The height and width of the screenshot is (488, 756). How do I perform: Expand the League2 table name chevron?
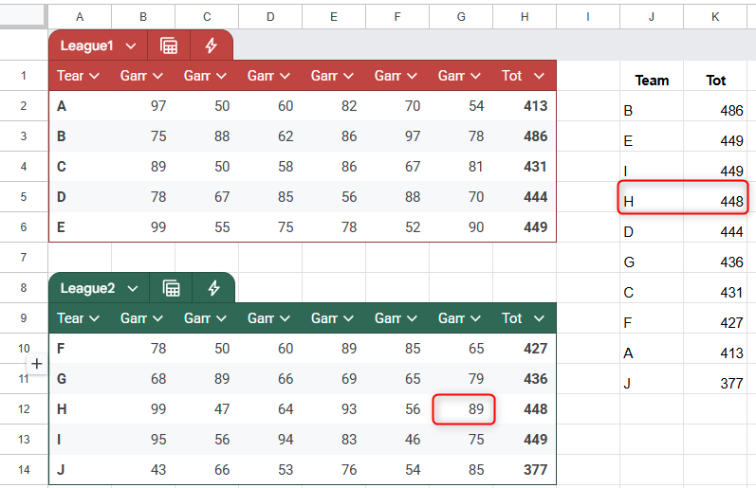point(132,288)
